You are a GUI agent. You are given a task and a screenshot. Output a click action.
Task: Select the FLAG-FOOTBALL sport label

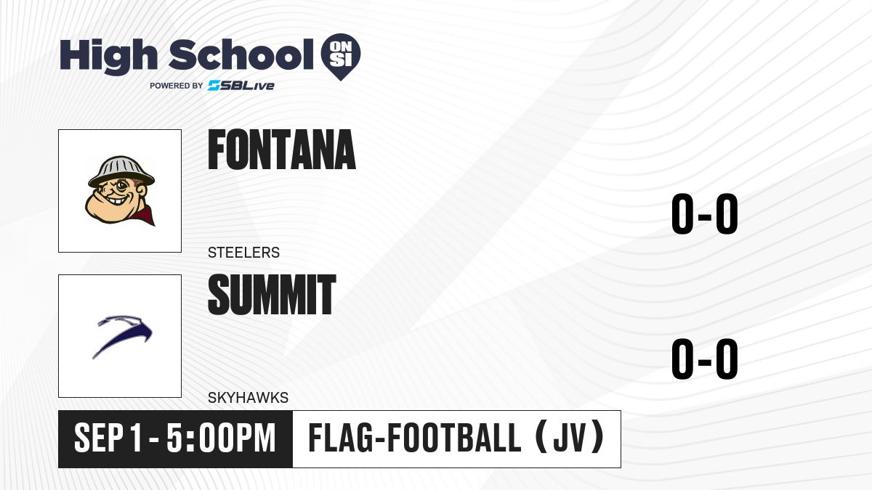coord(415,438)
